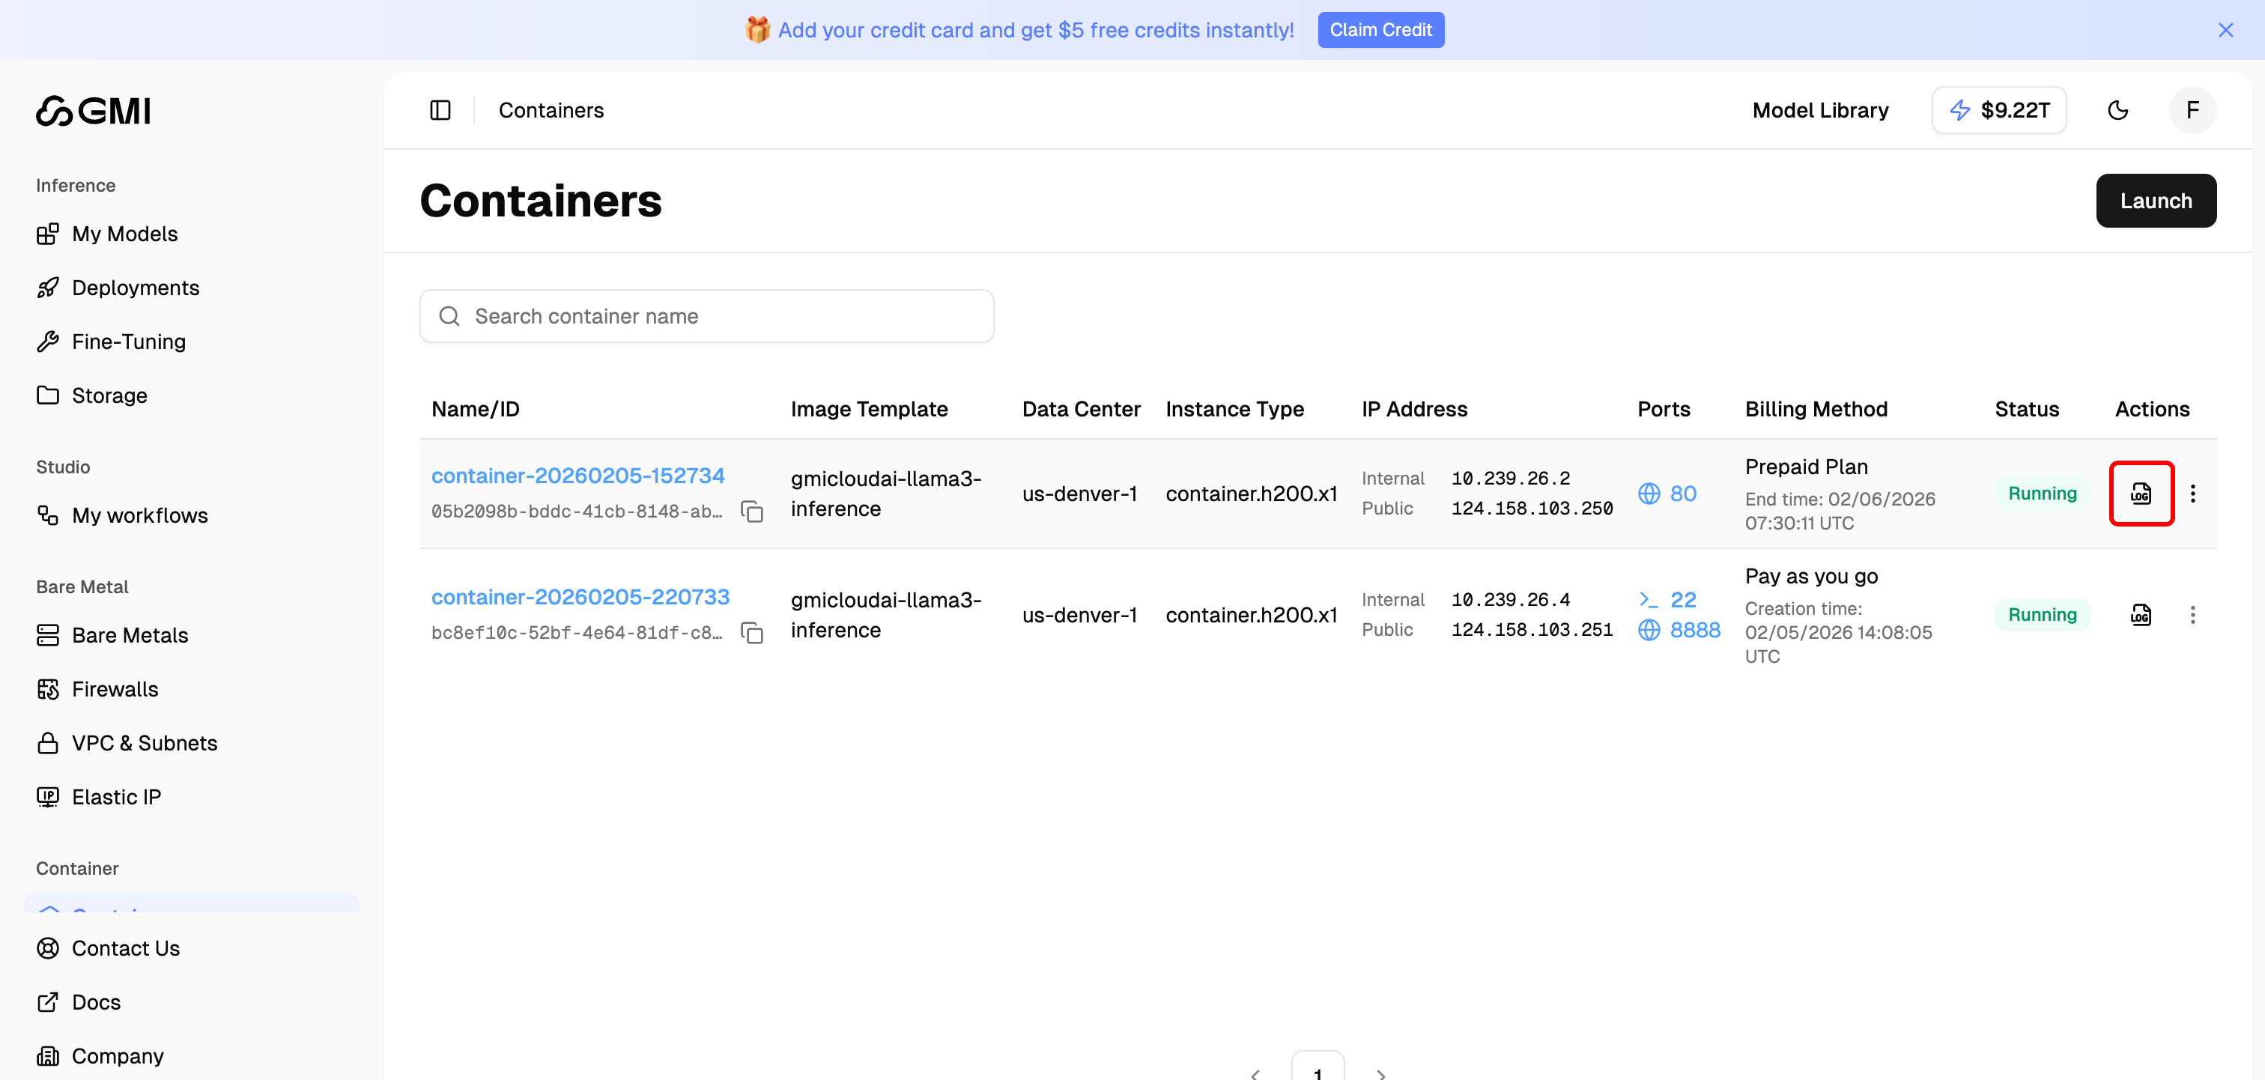Open logs for container-20260205-220733
This screenshot has height=1080, width=2265.
[2141, 615]
